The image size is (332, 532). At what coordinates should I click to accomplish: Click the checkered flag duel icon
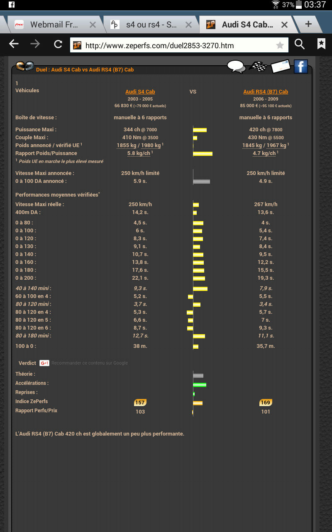[x=258, y=66]
